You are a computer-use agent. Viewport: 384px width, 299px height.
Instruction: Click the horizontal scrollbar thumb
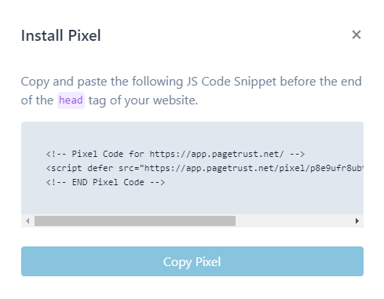[135, 221]
